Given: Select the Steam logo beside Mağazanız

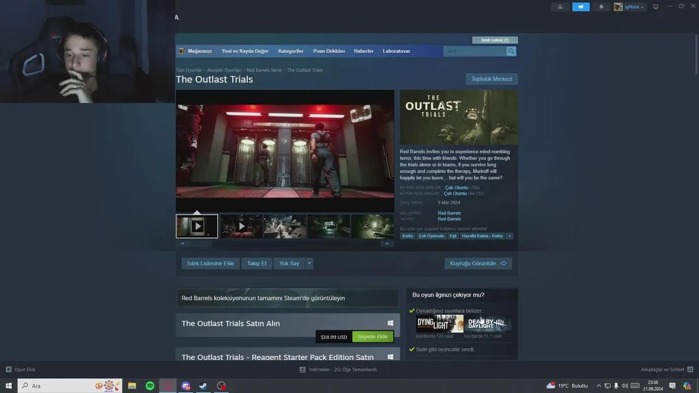Looking at the screenshot, I should [x=181, y=51].
